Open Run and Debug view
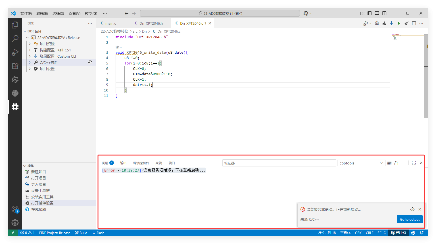The image size is (436, 244). pos(15,52)
